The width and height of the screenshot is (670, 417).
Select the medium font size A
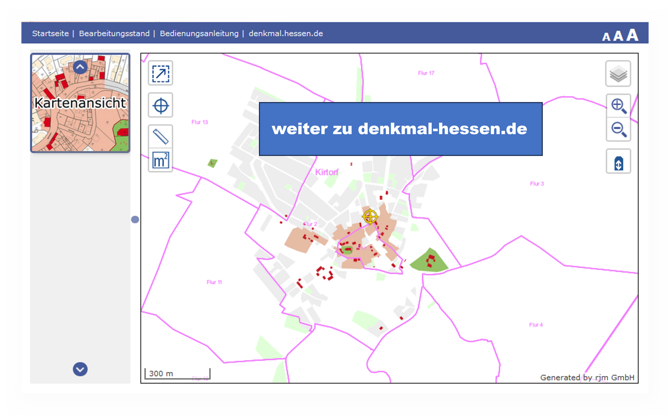[x=618, y=36]
